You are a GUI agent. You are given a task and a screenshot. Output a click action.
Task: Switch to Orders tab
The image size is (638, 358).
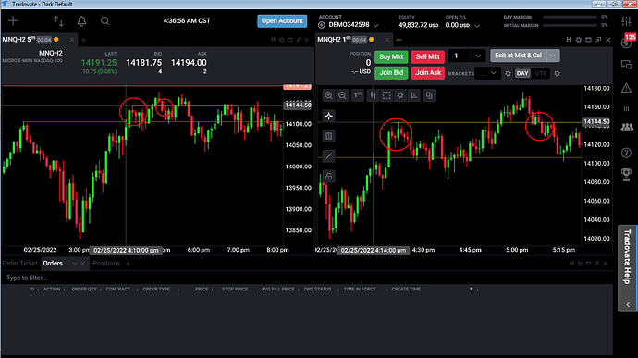pos(53,264)
